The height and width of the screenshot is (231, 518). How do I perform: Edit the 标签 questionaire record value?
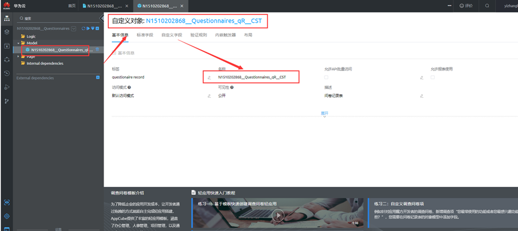(x=209, y=78)
